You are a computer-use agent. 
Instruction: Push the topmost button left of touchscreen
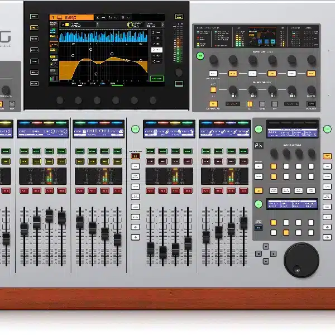[34, 16]
